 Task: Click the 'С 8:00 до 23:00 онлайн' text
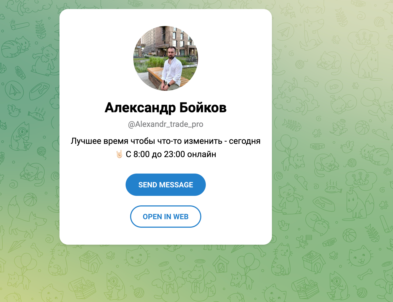pyautogui.click(x=171, y=154)
